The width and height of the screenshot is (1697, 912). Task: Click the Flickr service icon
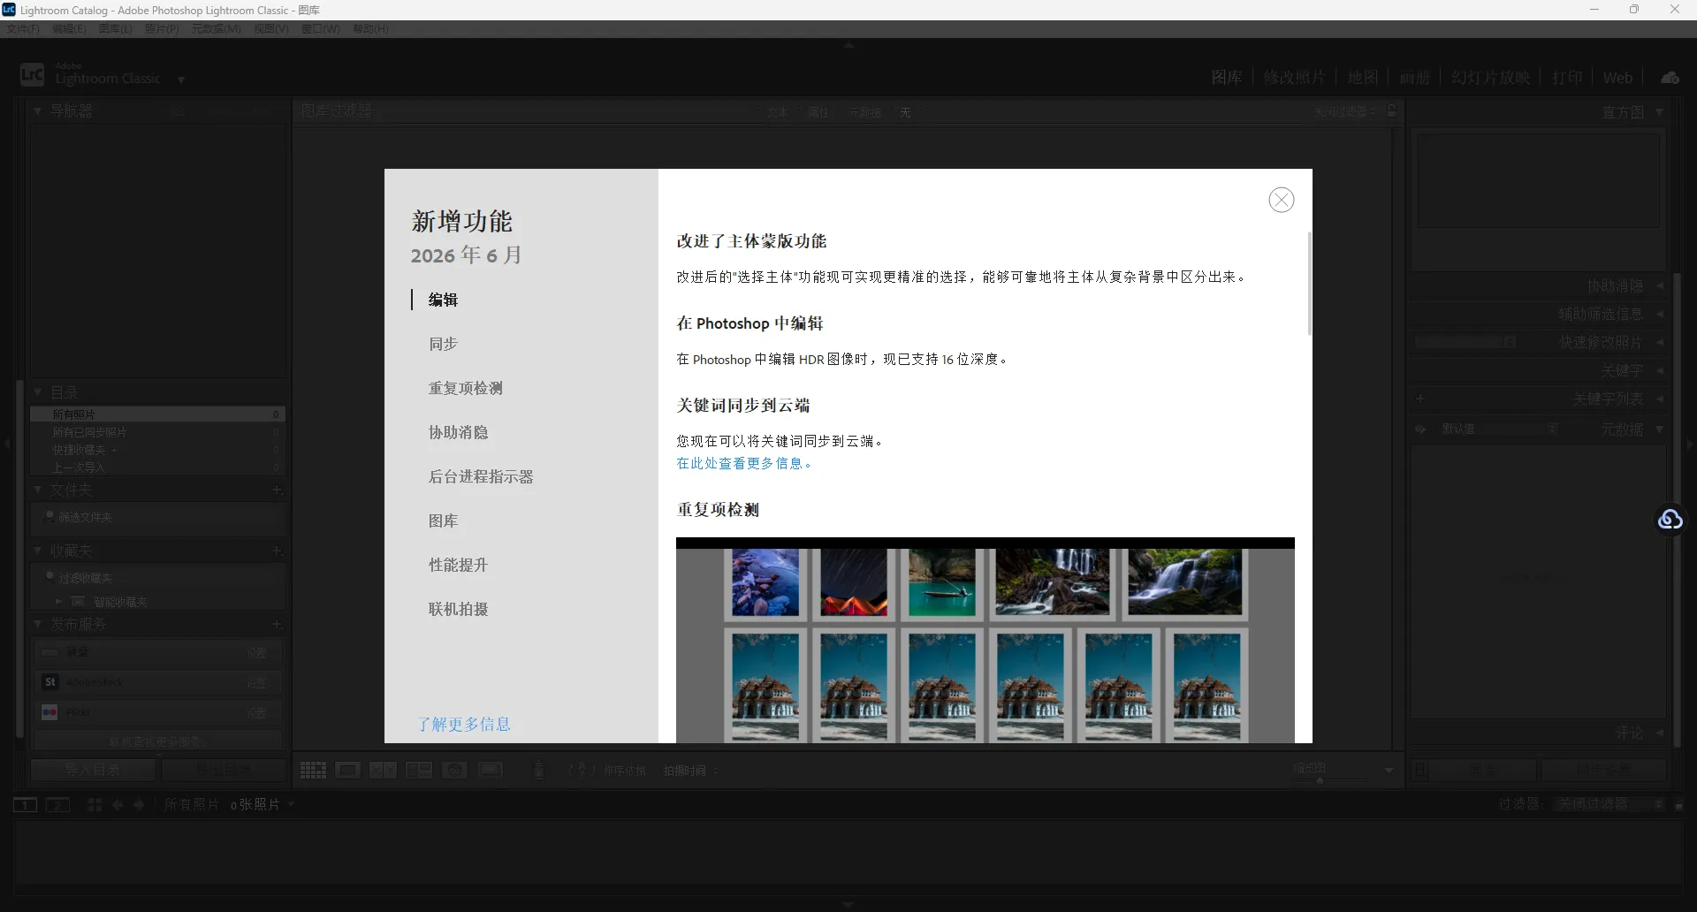click(50, 712)
